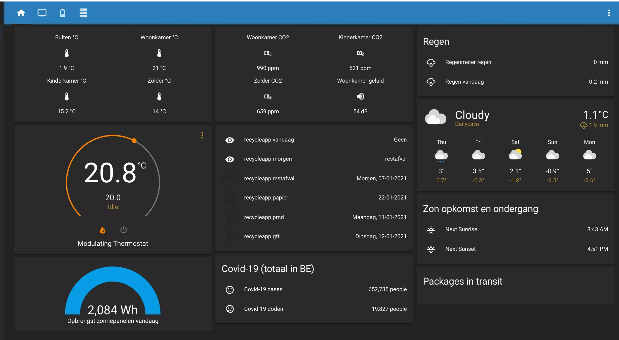The height and width of the screenshot is (340, 619).
Task: Set thermostat to heat mode flame icon
Action: (x=102, y=230)
